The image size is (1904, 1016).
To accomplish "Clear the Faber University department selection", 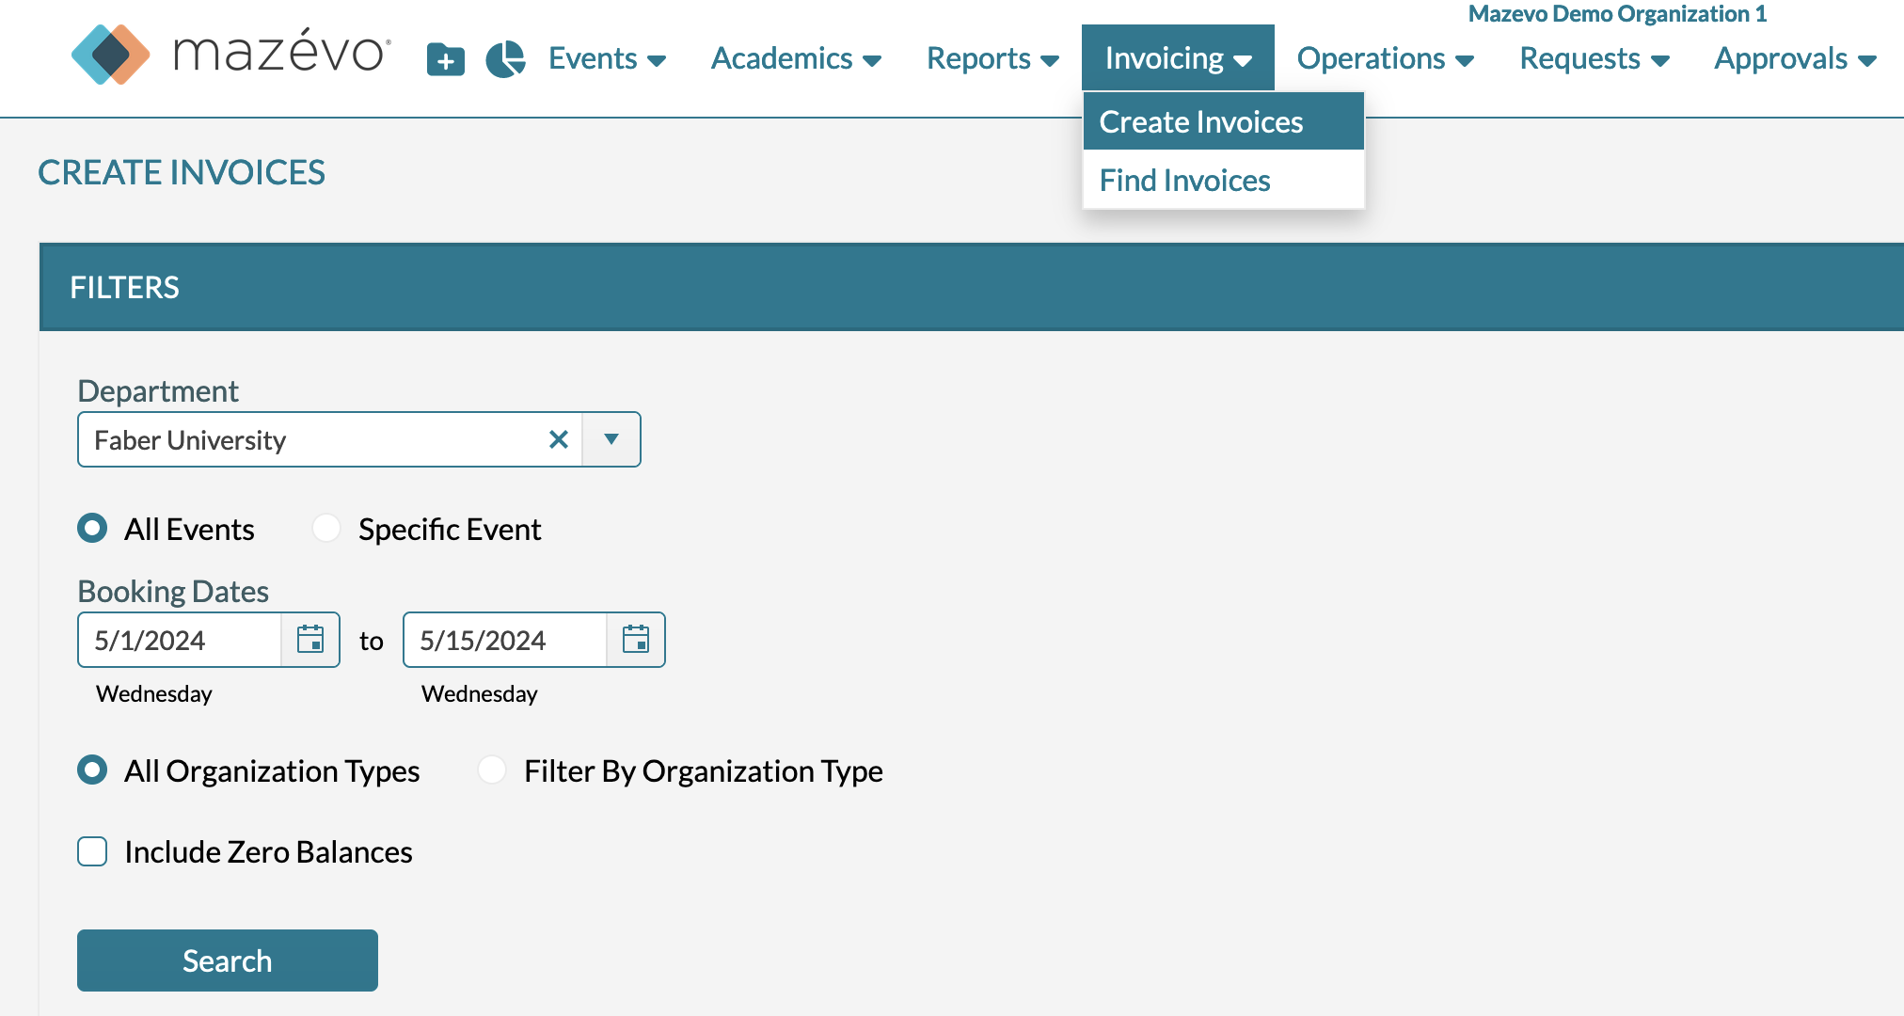I will [559, 439].
